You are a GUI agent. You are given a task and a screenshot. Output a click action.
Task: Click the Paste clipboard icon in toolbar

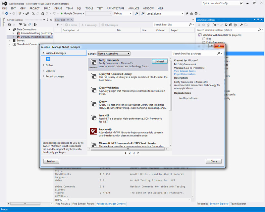click(x=42, y=14)
